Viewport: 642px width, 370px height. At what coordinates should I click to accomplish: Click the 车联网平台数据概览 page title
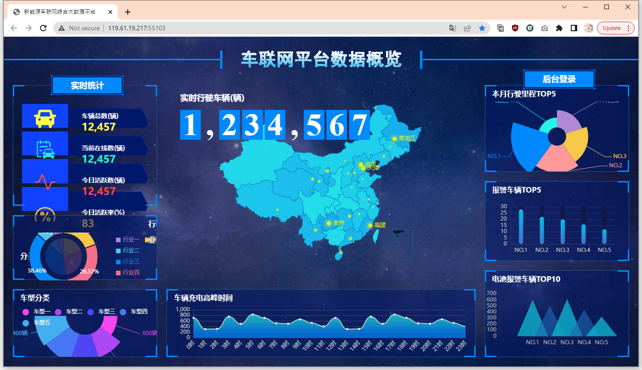pyautogui.click(x=321, y=60)
